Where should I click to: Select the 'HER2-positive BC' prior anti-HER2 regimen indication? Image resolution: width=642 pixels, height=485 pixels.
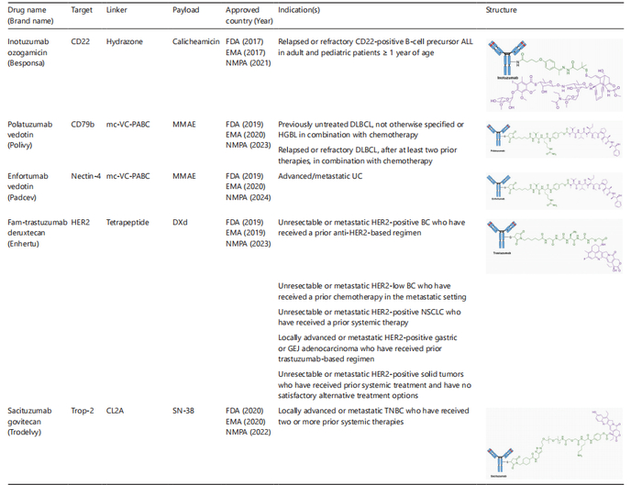pyautogui.click(x=371, y=227)
